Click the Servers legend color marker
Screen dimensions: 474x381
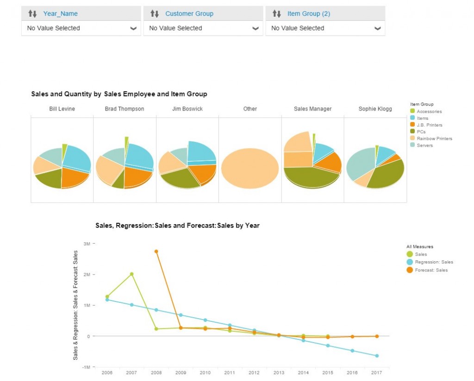point(412,145)
